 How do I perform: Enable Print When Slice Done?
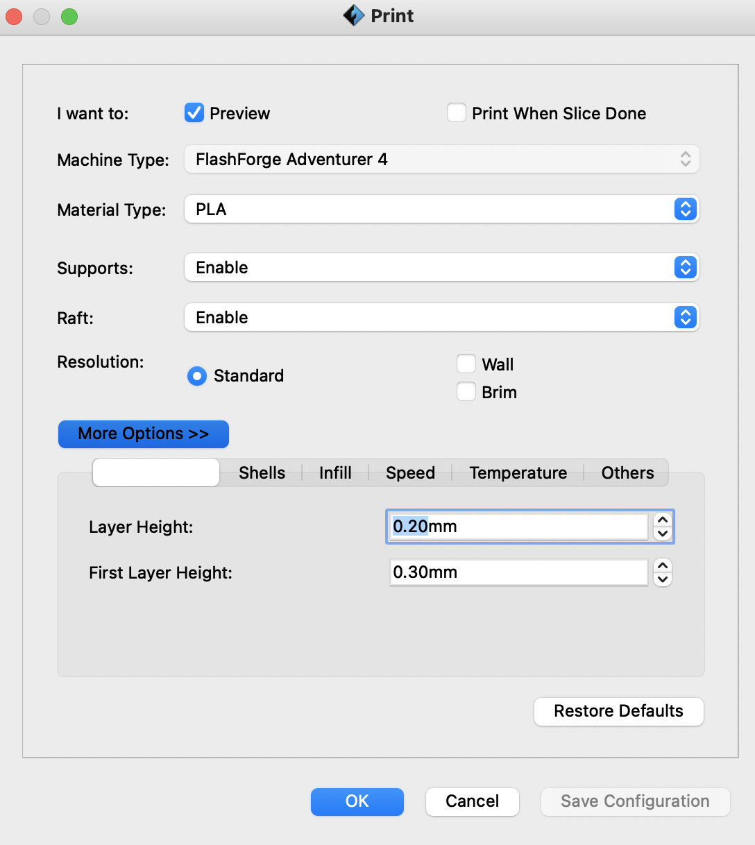click(x=457, y=112)
